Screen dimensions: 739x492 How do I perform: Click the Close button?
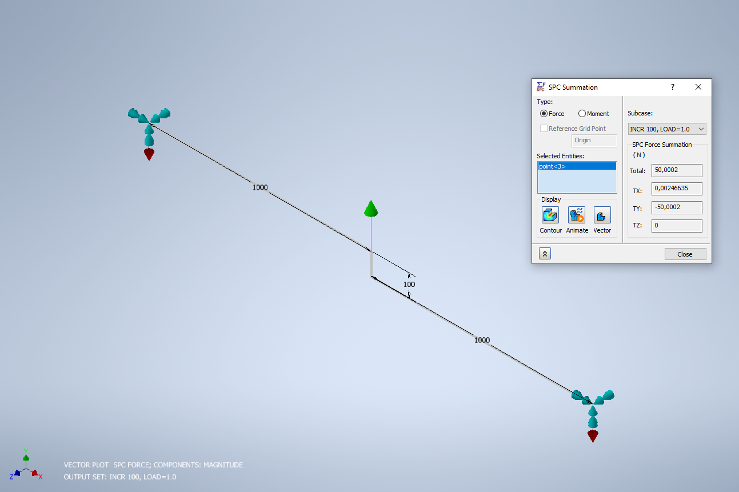(x=685, y=254)
